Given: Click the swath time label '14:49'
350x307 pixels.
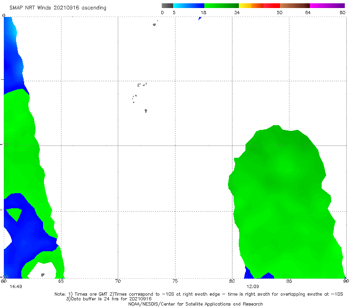Looking at the screenshot, I should [16, 287].
